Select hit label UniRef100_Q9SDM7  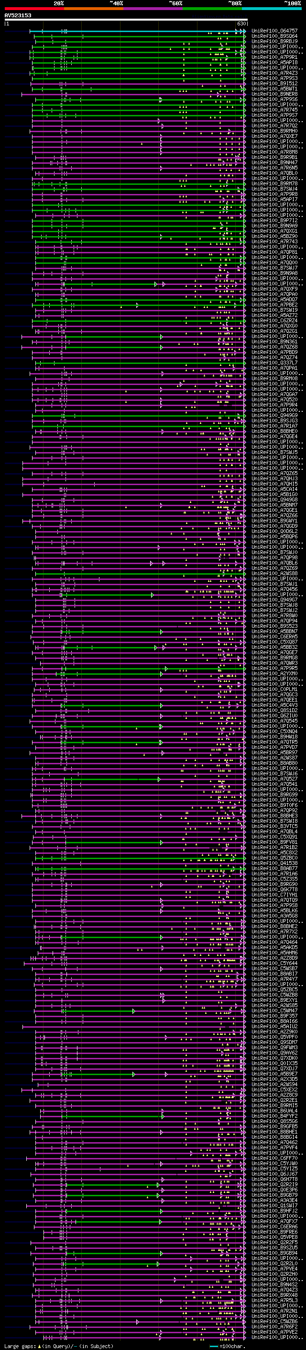tap(274, 1042)
